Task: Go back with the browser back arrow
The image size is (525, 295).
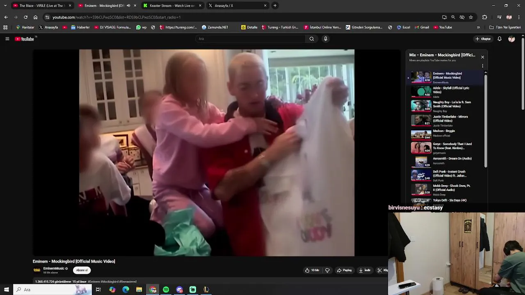Action: (x=6, y=17)
